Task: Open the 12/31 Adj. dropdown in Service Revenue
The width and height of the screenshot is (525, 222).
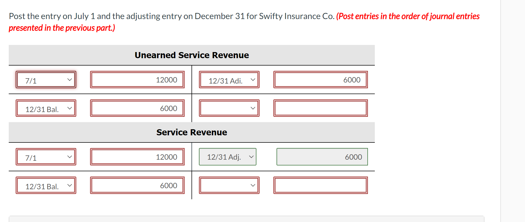Action: click(227, 157)
